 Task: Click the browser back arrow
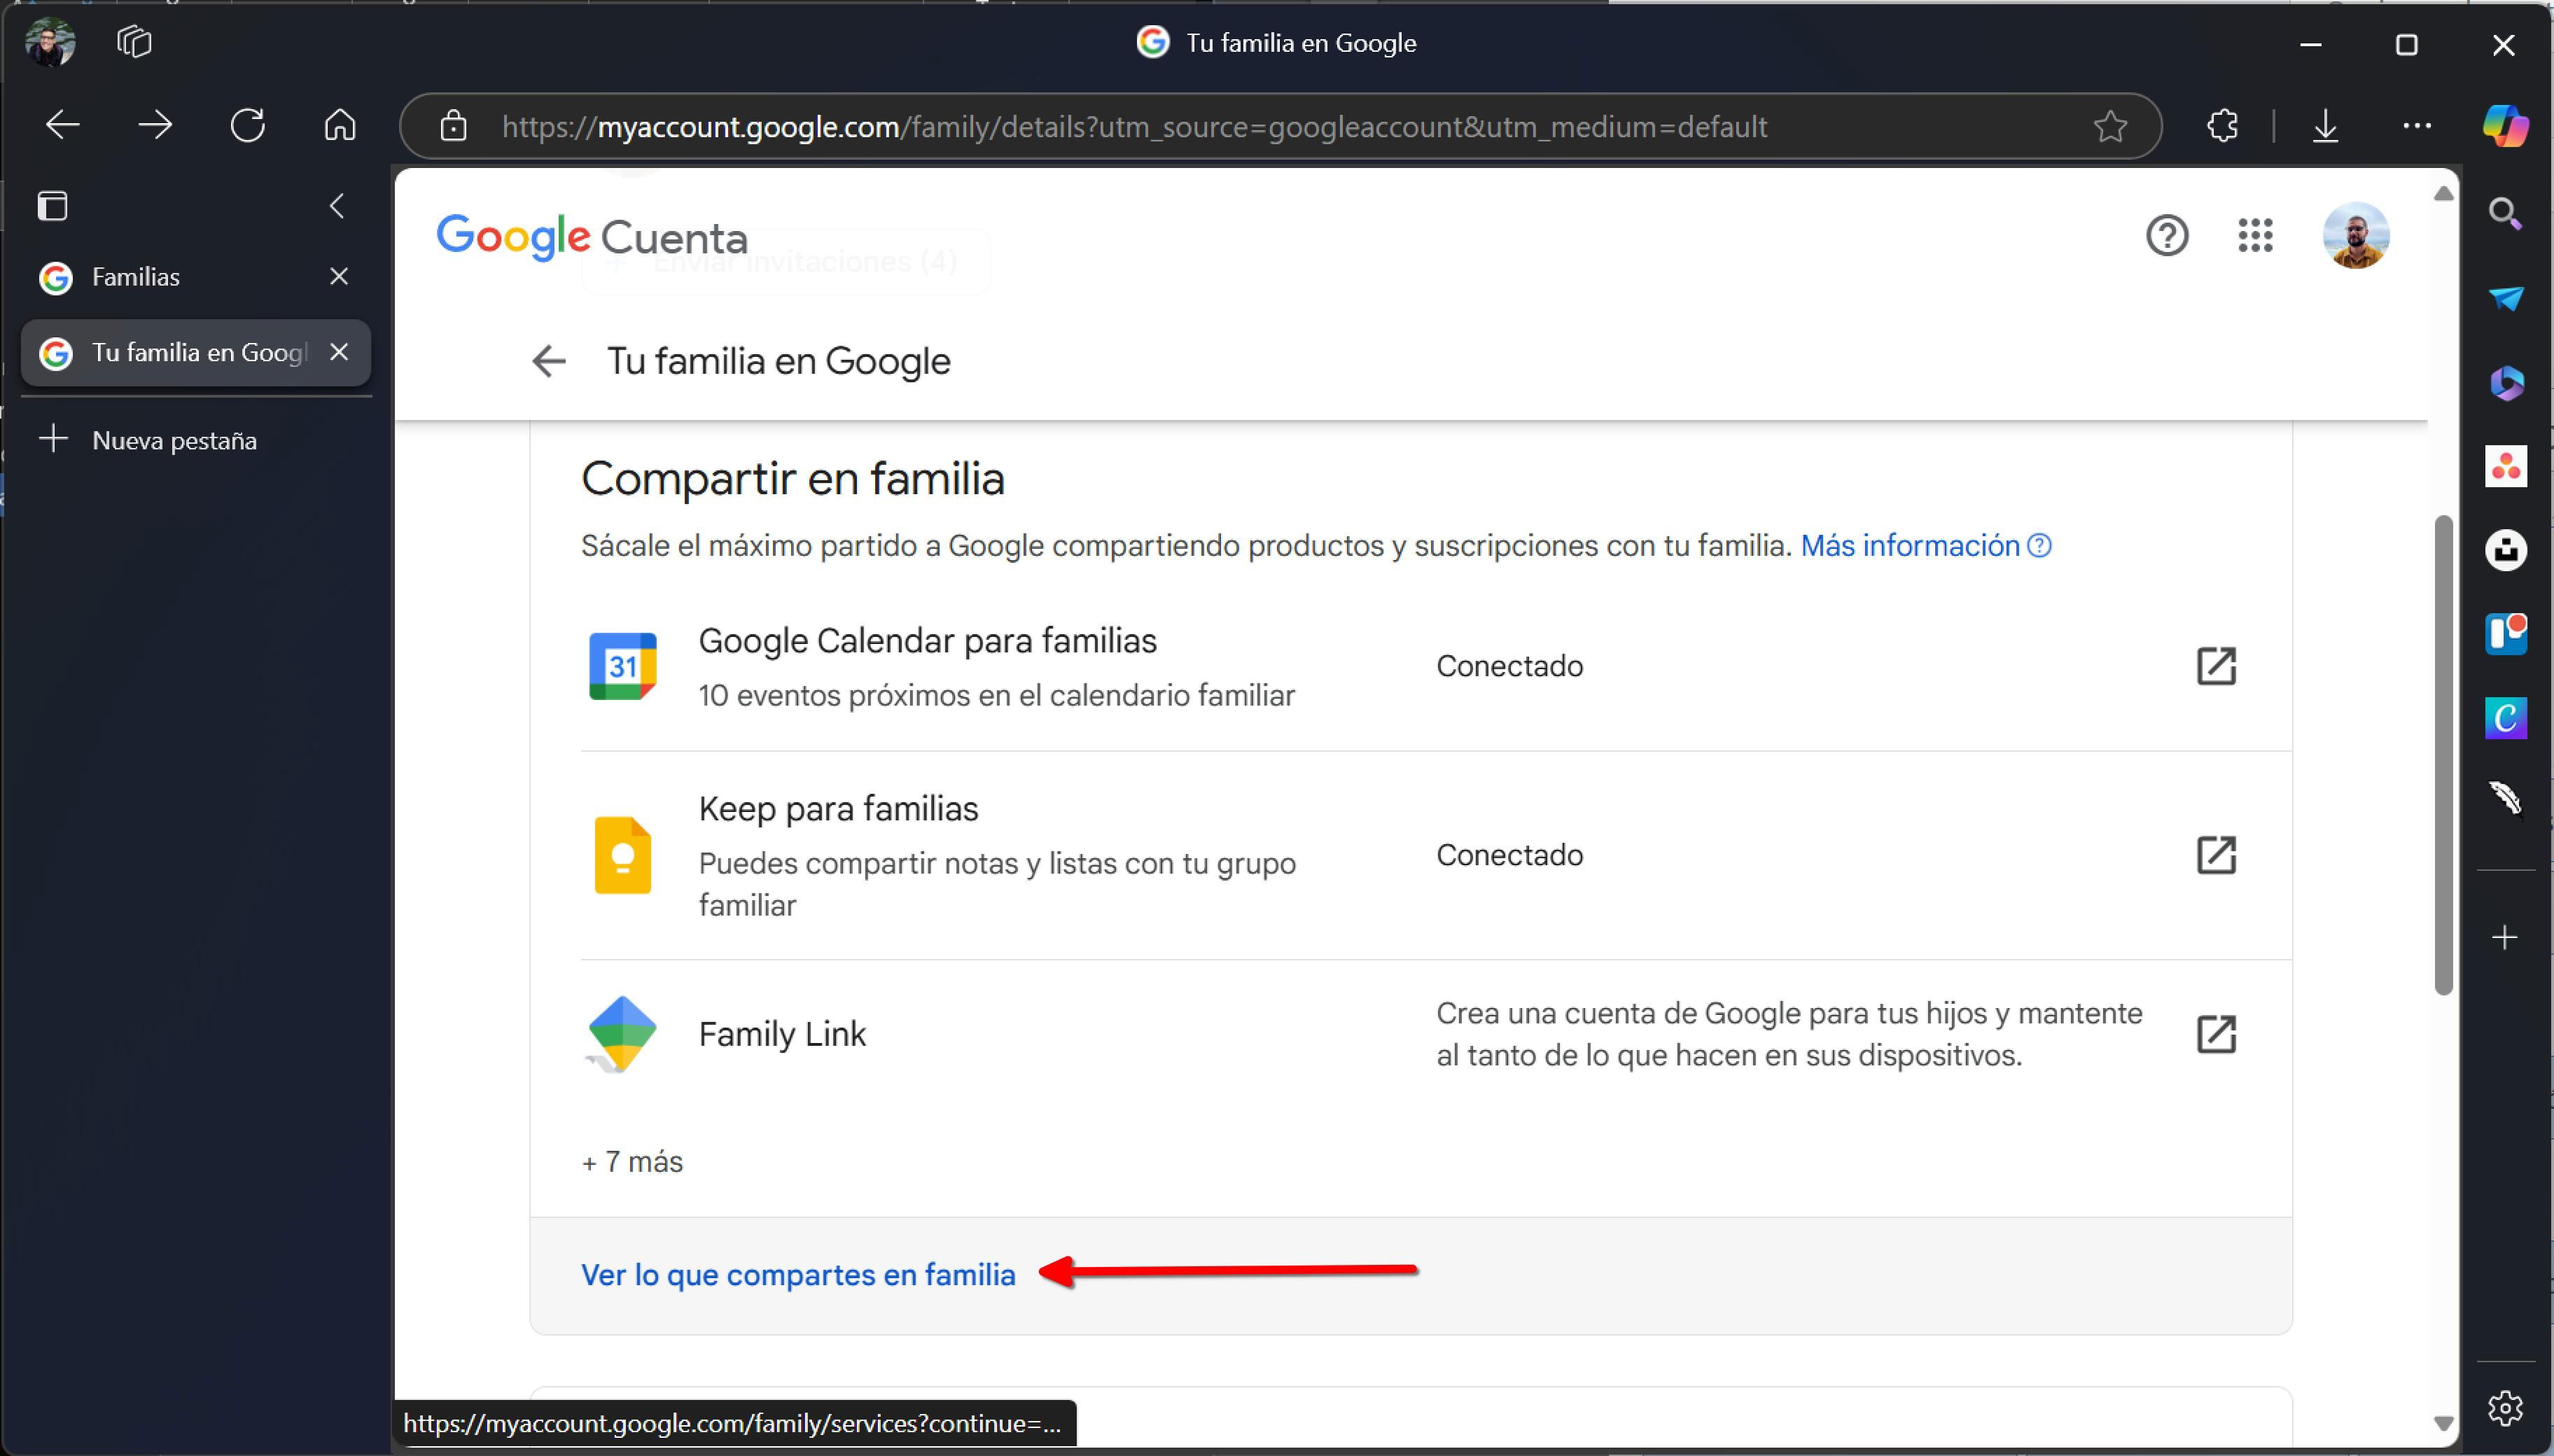click(x=63, y=126)
